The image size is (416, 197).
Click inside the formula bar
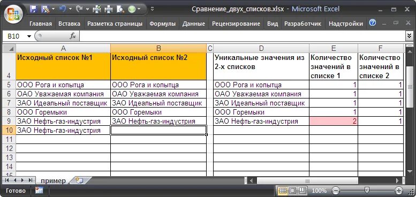243,36
